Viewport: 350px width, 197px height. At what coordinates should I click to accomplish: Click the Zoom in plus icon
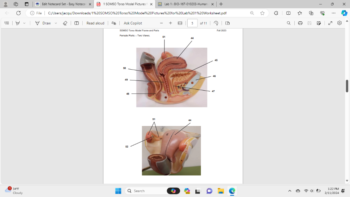click(x=170, y=23)
